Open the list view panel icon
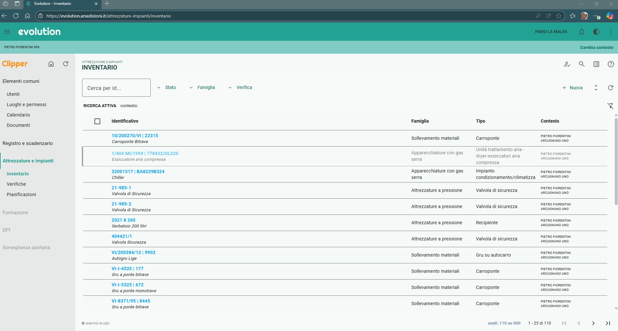The width and height of the screenshot is (618, 331). [x=596, y=64]
